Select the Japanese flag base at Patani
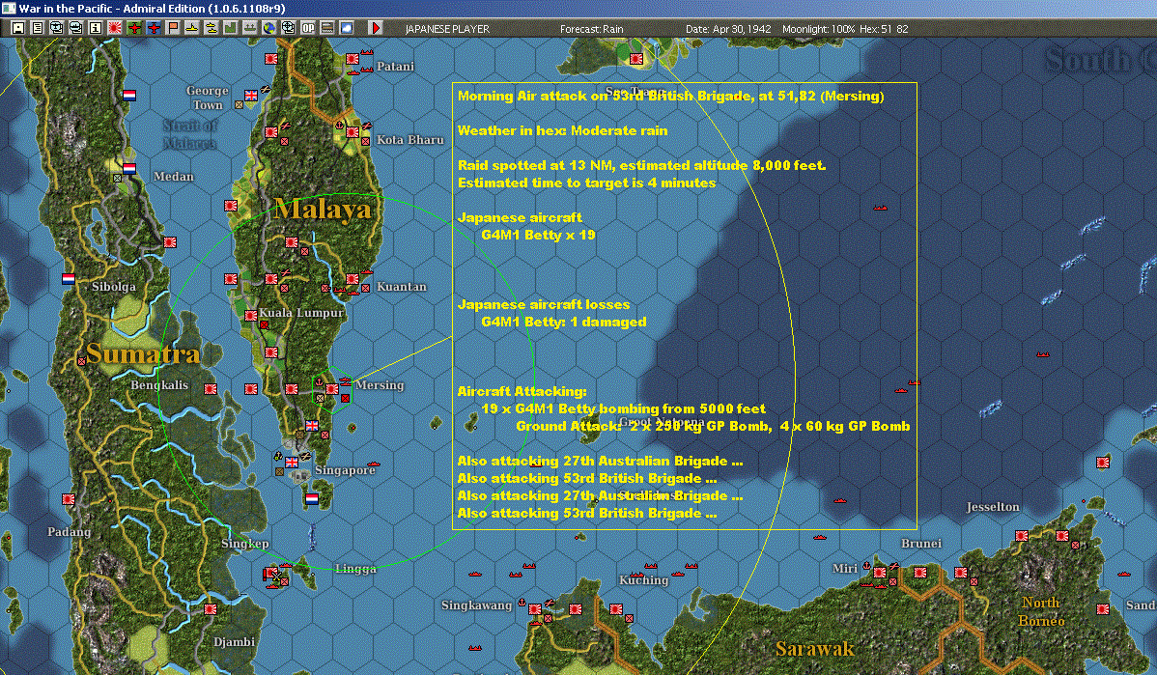Screen dimensions: 1157x675 click(x=353, y=59)
